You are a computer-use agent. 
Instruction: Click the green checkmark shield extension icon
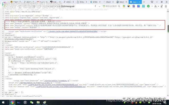click(x=148, y=6)
